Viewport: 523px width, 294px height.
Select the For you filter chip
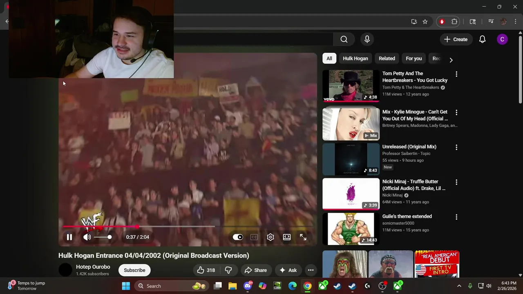point(414,58)
